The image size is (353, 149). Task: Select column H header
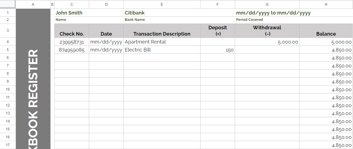click(326, 4)
